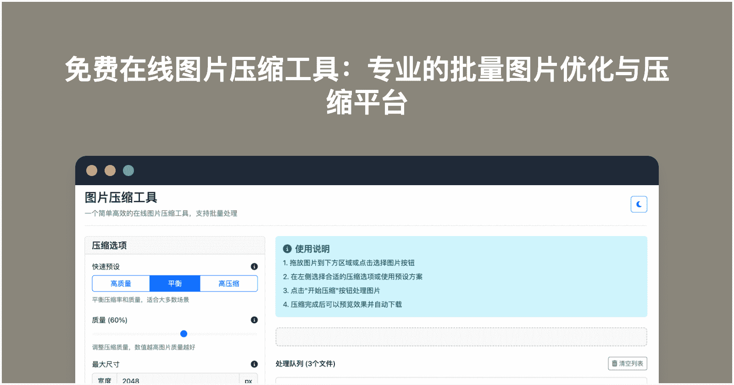Click the 最大尺寸 label
Image resolution: width=734 pixels, height=385 pixels.
(x=106, y=364)
